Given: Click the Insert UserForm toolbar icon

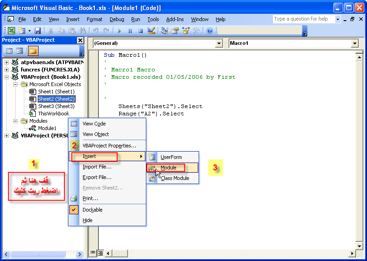Looking at the screenshot, I should click(x=22, y=31).
